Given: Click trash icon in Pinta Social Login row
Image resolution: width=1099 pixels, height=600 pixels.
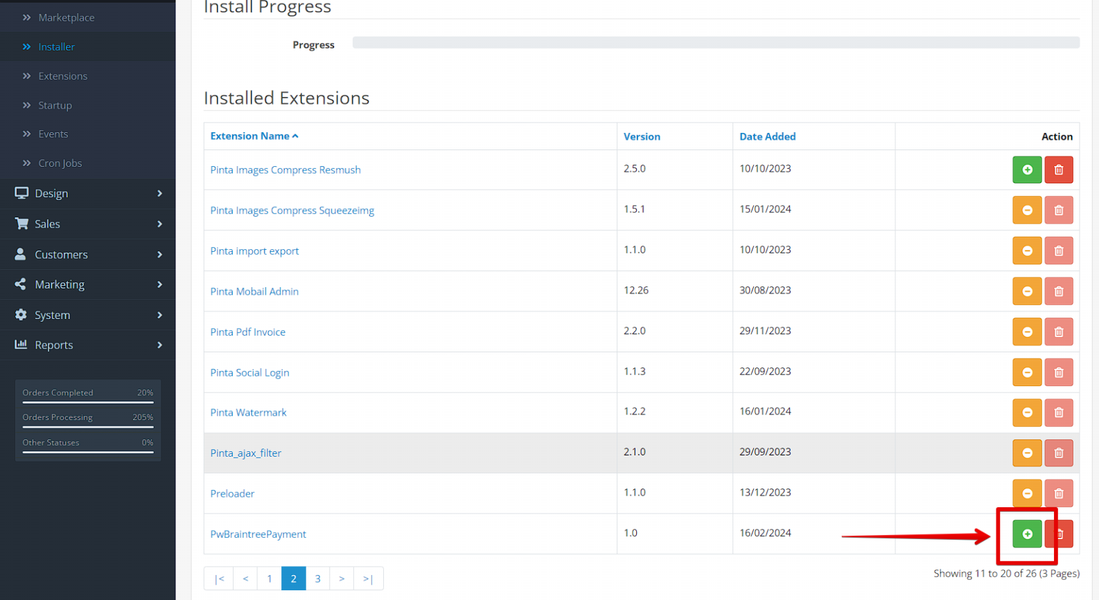Looking at the screenshot, I should pyautogui.click(x=1059, y=372).
